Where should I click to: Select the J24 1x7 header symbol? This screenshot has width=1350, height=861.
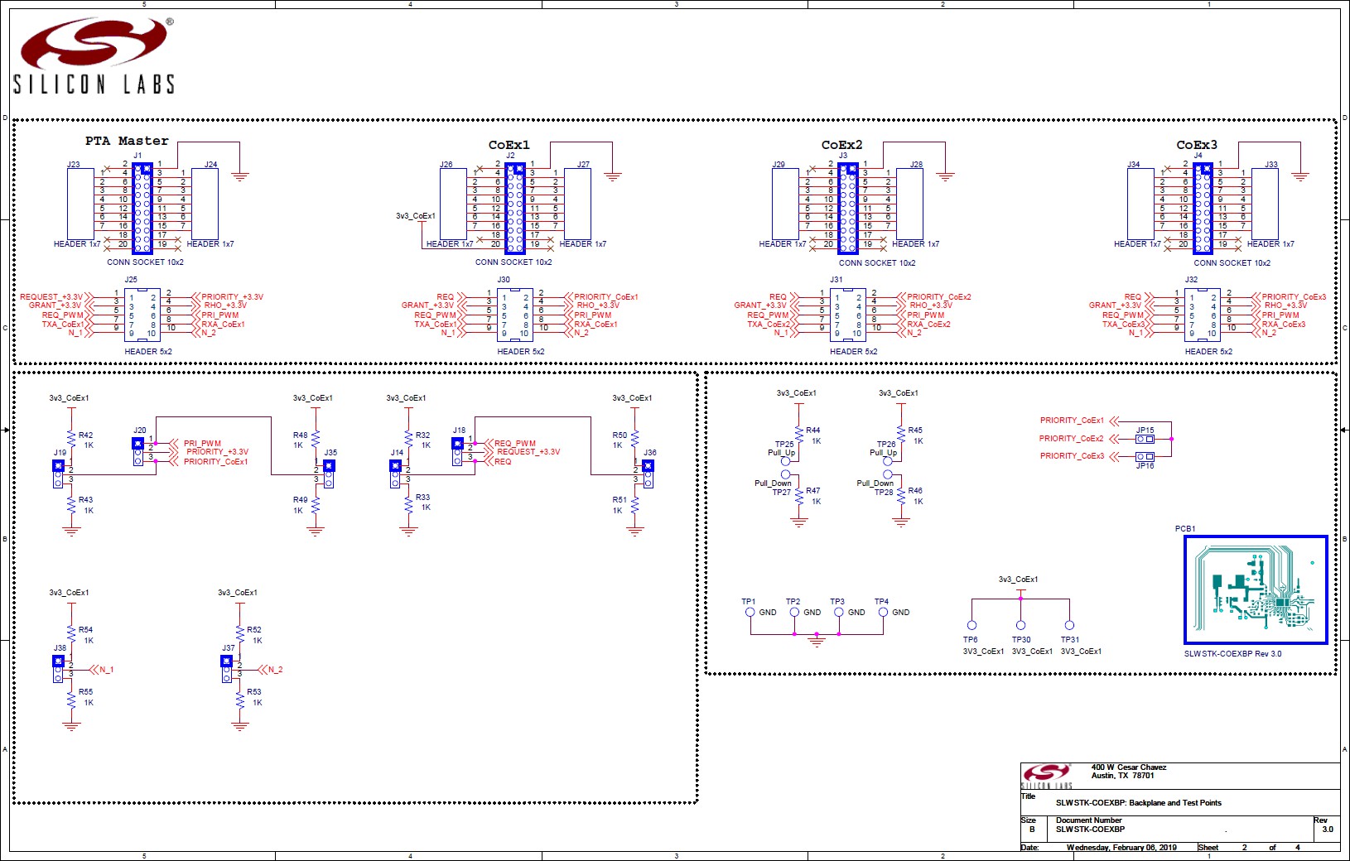[x=205, y=204]
